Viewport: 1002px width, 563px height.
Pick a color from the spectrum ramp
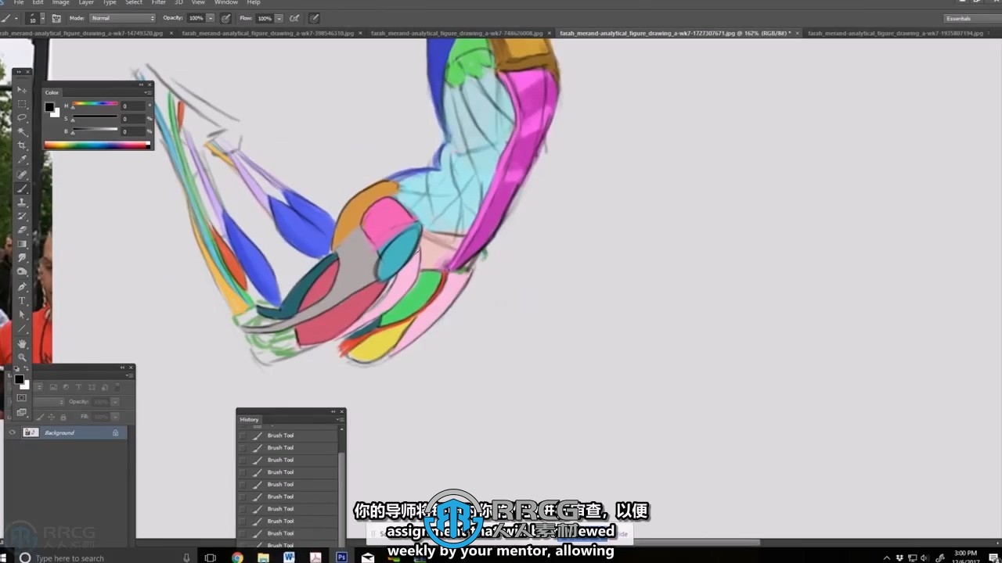pos(96,145)
